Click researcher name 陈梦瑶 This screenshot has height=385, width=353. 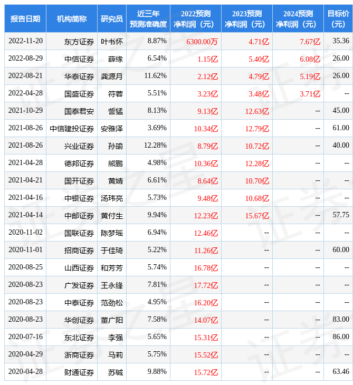tap(112, 233)
